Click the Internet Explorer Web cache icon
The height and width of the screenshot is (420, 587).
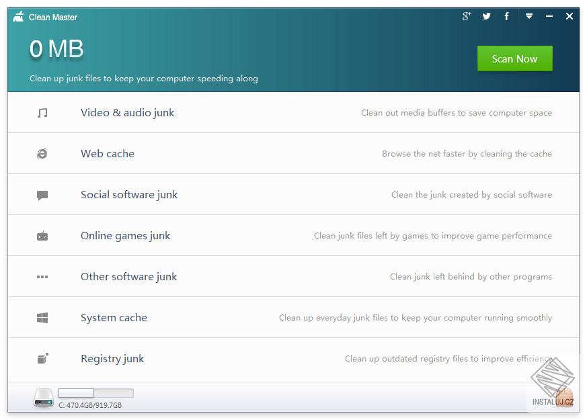(x=42, y=153)
